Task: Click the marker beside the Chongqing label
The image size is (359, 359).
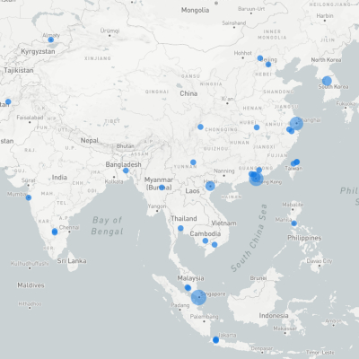Action: tap(200, 127)
